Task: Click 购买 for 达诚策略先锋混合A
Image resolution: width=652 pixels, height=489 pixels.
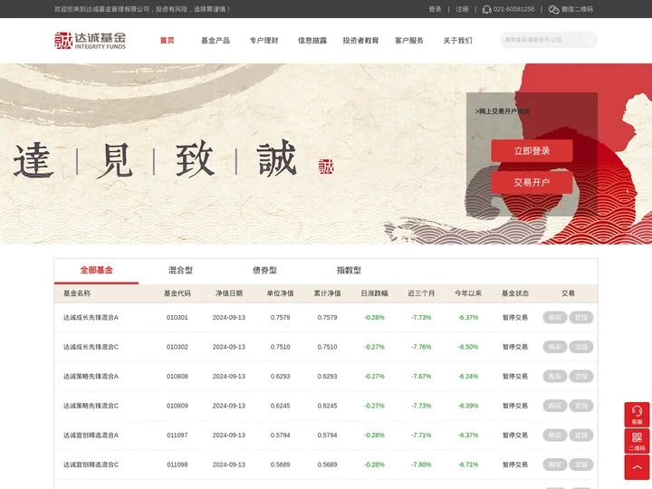Action: click(x=555, y=377)
